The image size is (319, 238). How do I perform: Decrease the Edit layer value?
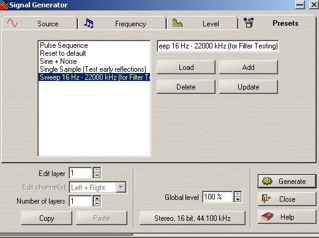tap(97, 175)
